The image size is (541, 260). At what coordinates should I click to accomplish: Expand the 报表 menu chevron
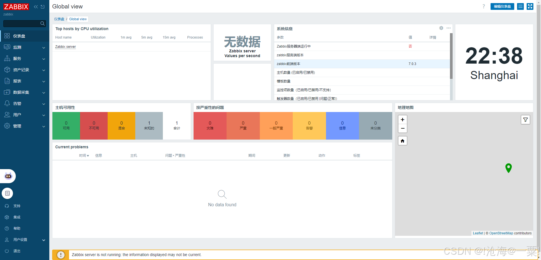pos(44,81)
